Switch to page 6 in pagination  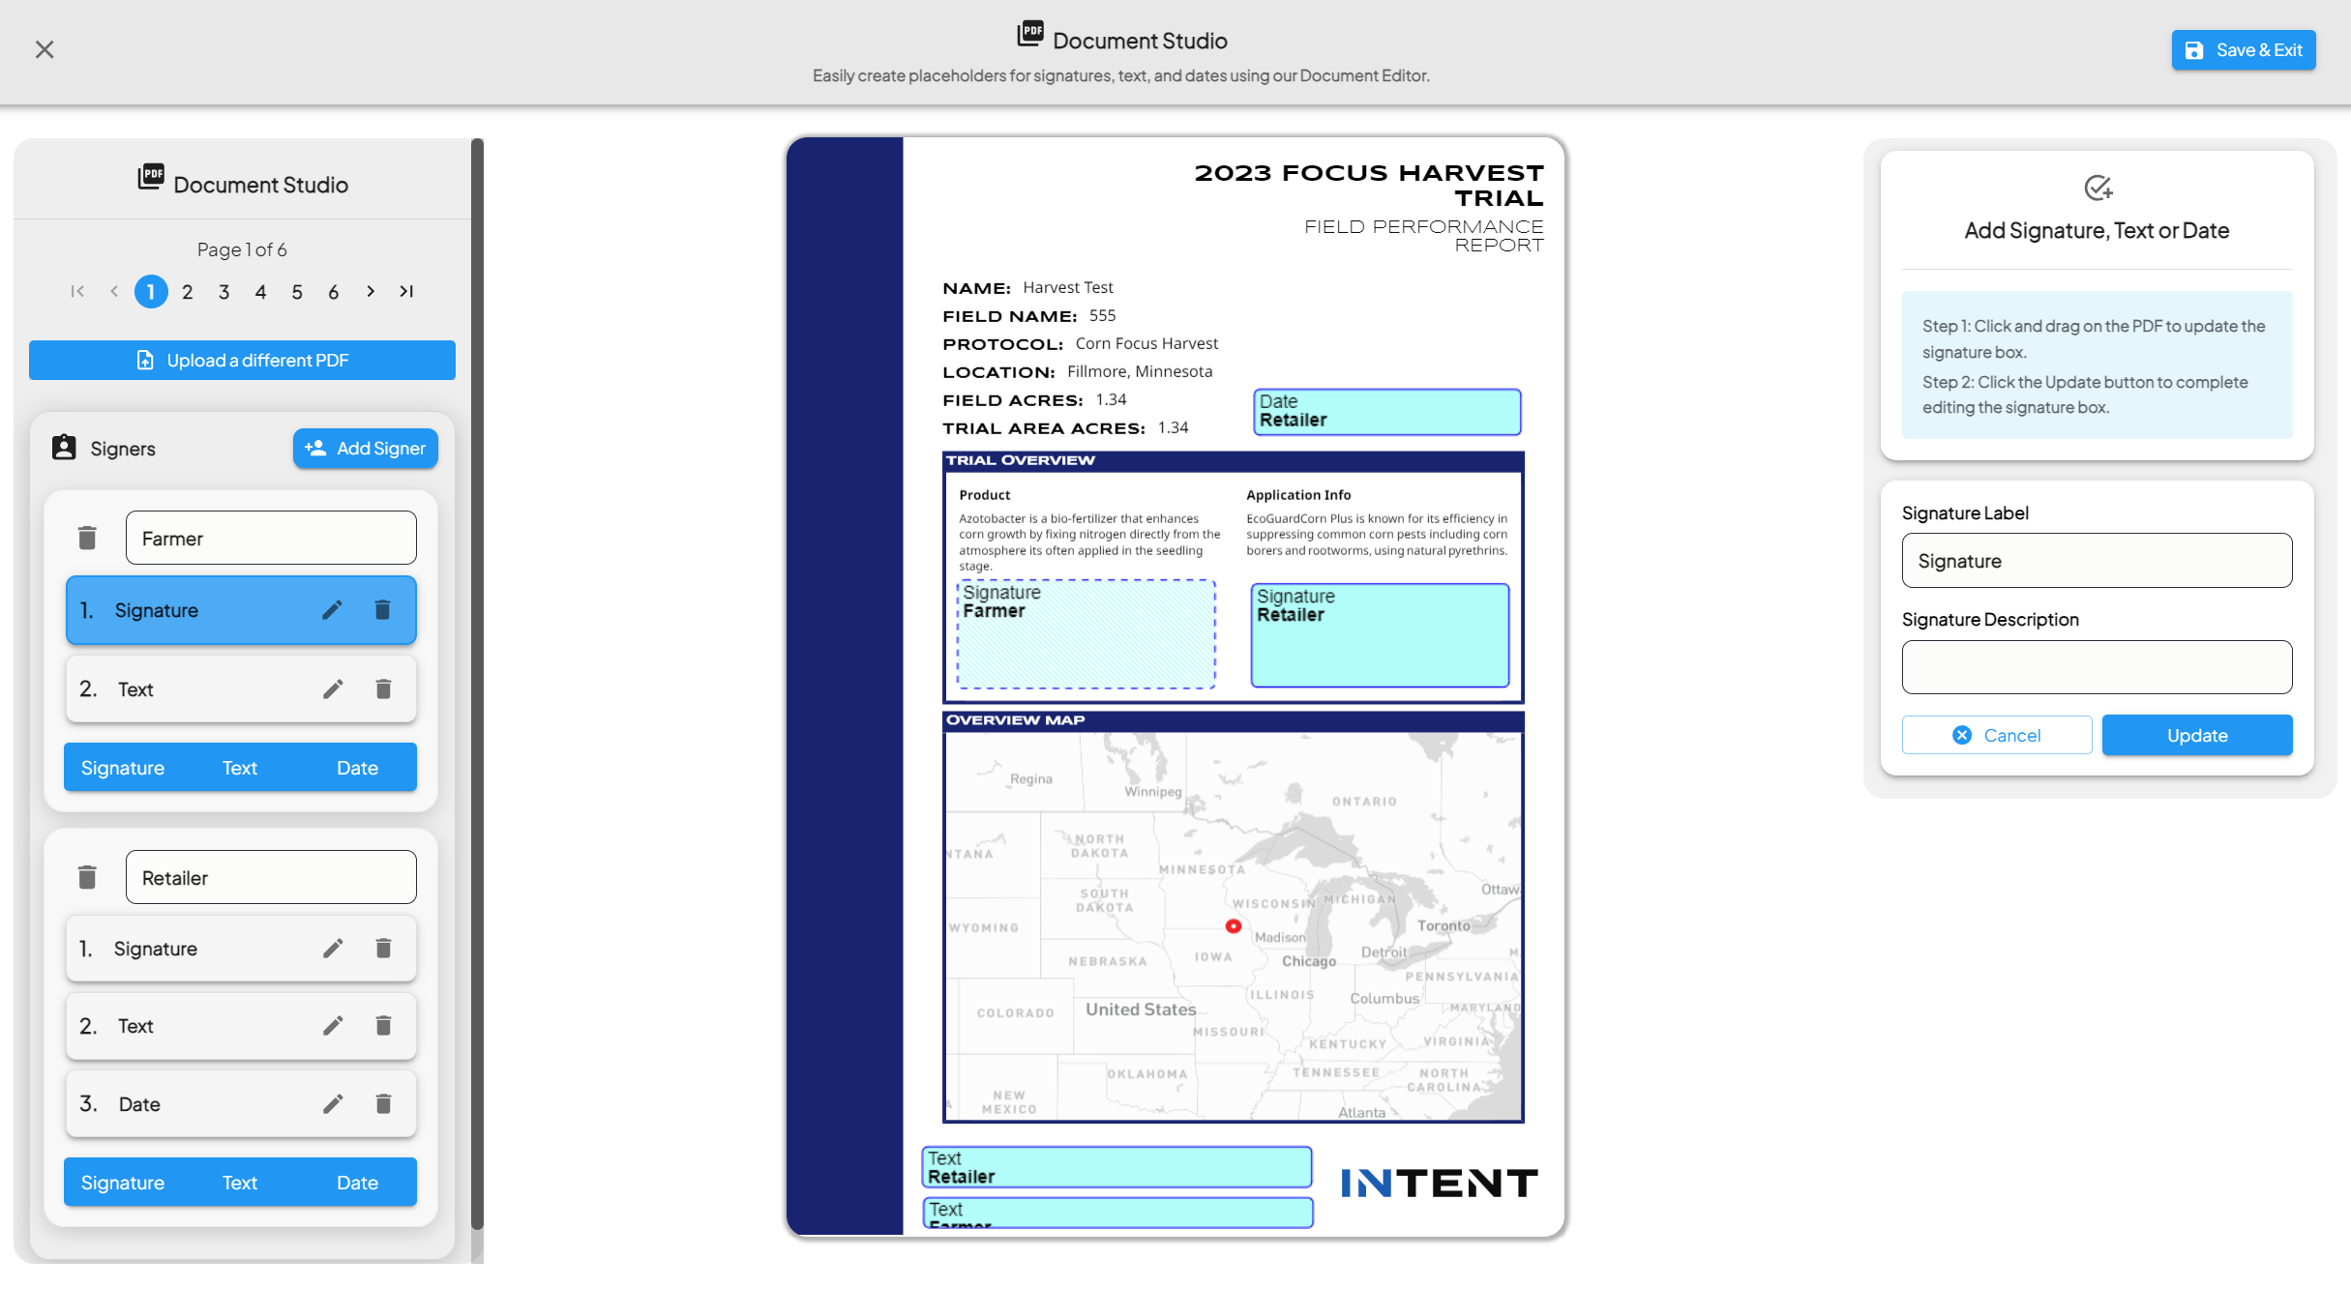pyautogui.click(x=334, y=292)
